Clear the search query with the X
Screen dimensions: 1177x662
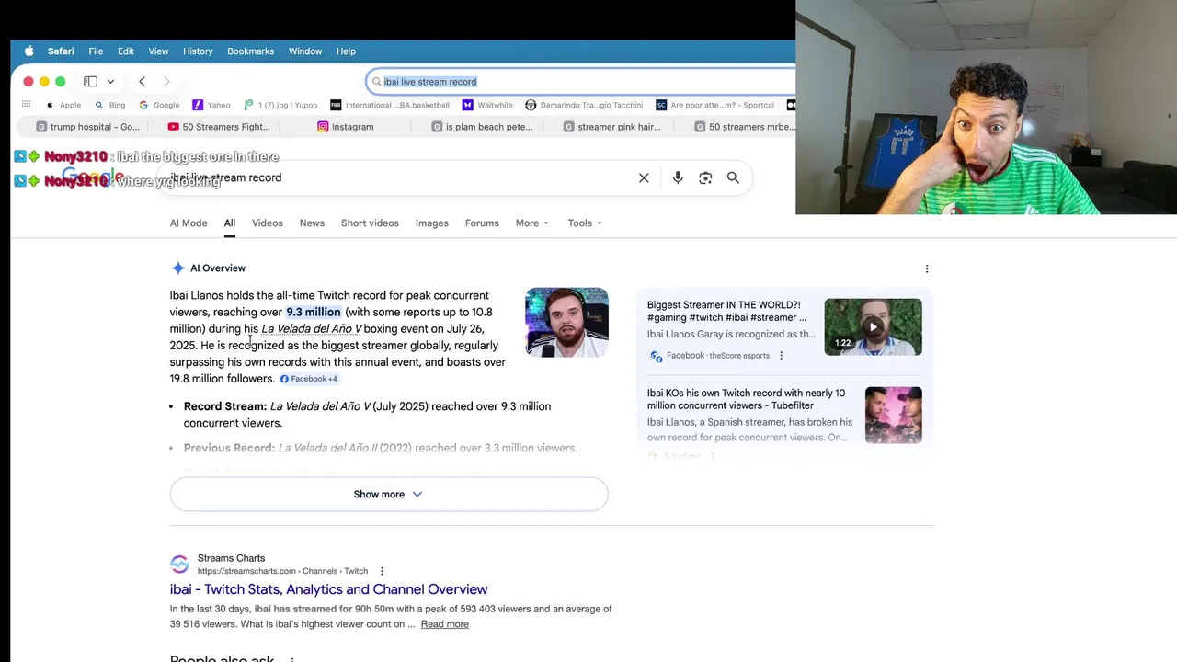[x=644, y=177]
